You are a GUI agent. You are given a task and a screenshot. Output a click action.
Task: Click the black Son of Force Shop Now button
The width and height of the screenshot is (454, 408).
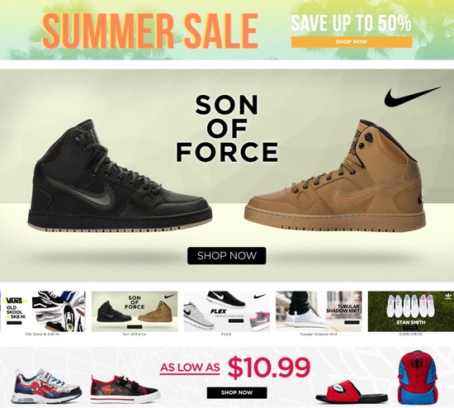(x=227, y=255)
